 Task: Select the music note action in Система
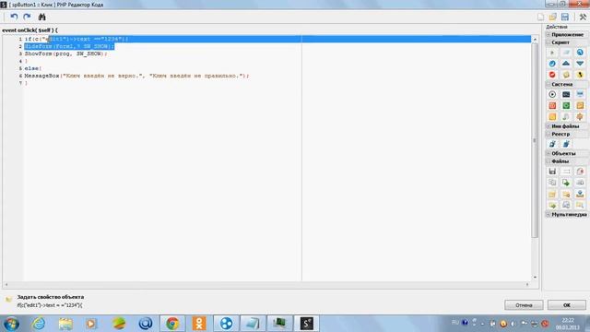(566, 117)
